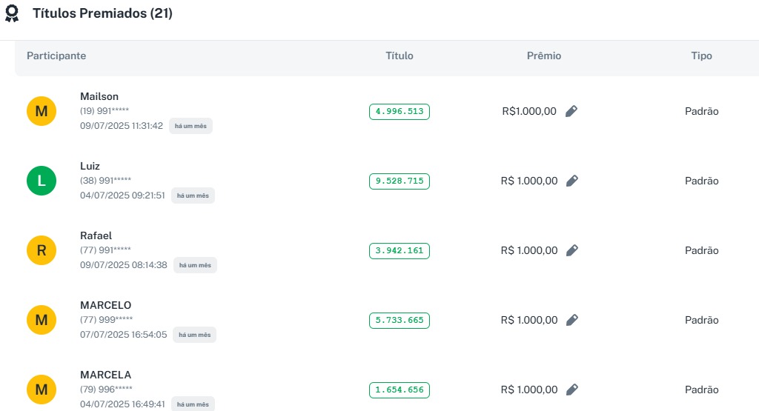Click title number 4.996.513 badge
This screenshot has width=759, height=411.
click(400, 112)
